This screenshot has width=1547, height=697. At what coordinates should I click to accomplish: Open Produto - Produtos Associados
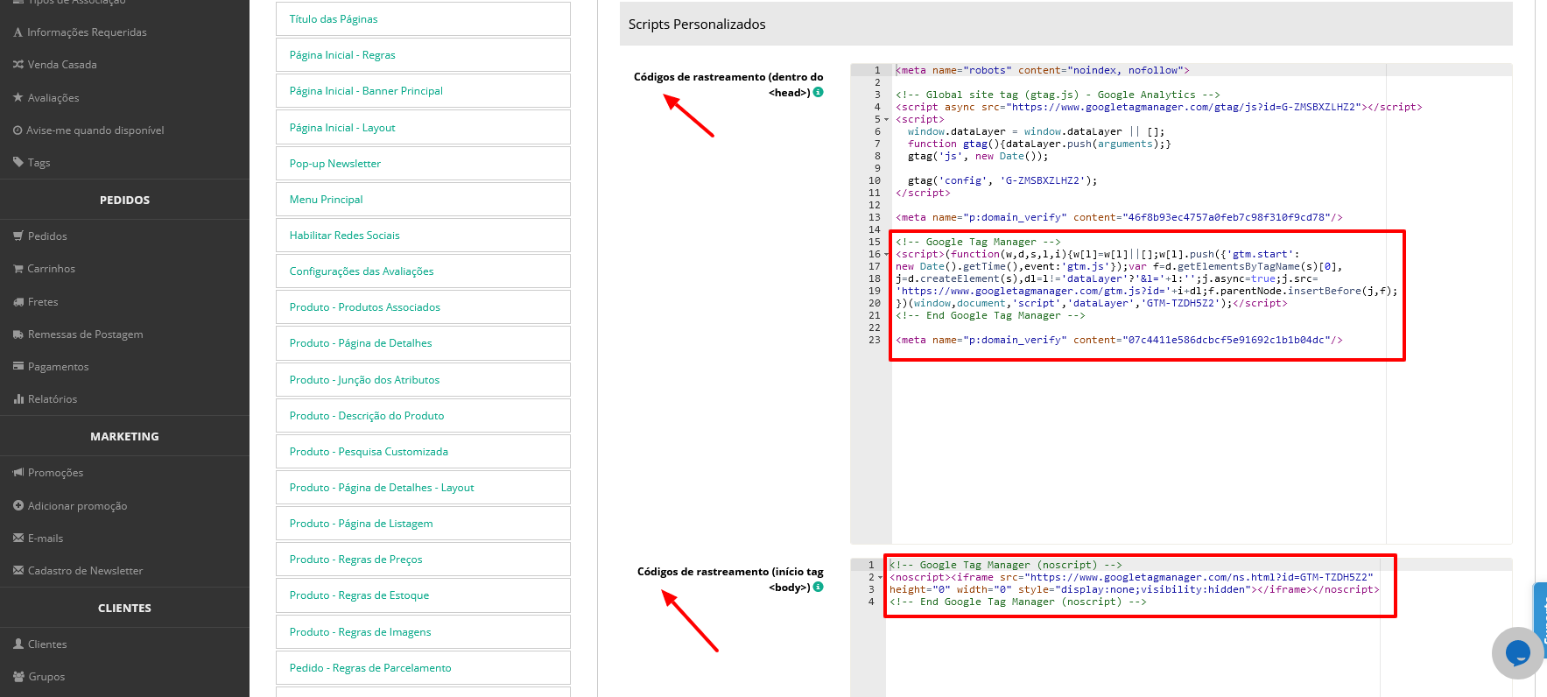[x=423, y=307]
